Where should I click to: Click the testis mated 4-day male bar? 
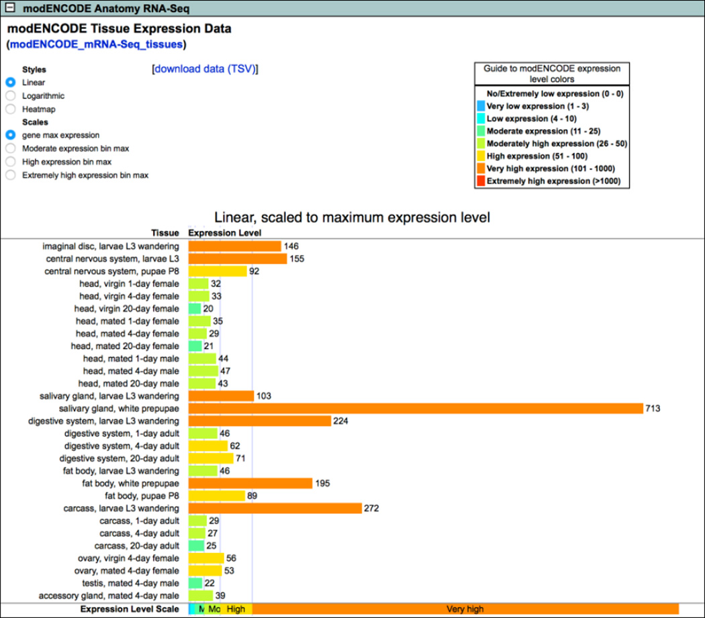coord(195,583)
